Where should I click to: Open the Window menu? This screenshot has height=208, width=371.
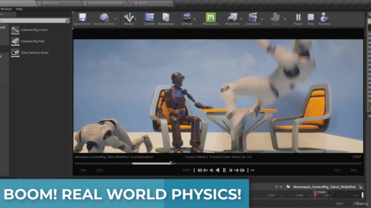pos(6,9)
